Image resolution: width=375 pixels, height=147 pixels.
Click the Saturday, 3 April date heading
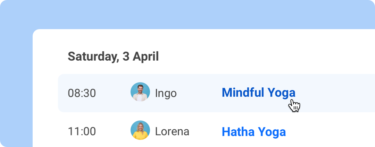(x=113, y=56)
